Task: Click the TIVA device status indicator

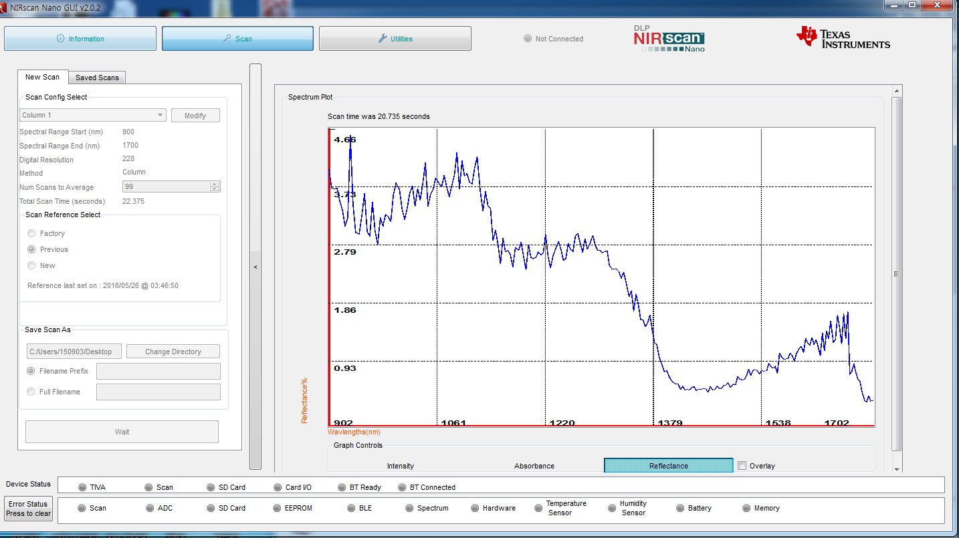Action: [x=82, y=487]
